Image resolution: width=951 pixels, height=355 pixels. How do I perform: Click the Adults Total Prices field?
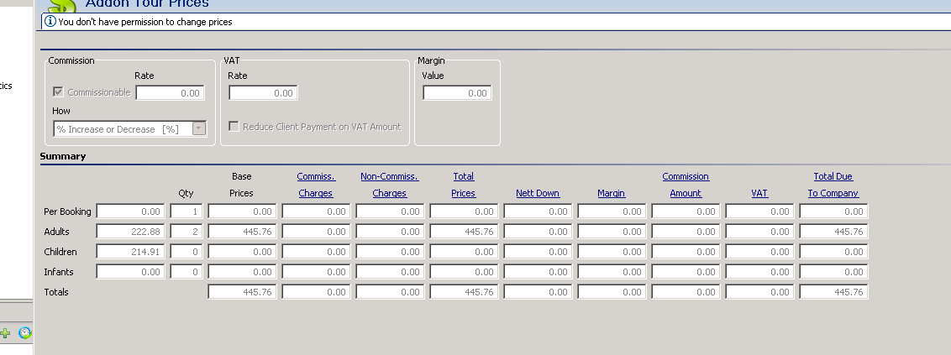[x=464, y=232]
